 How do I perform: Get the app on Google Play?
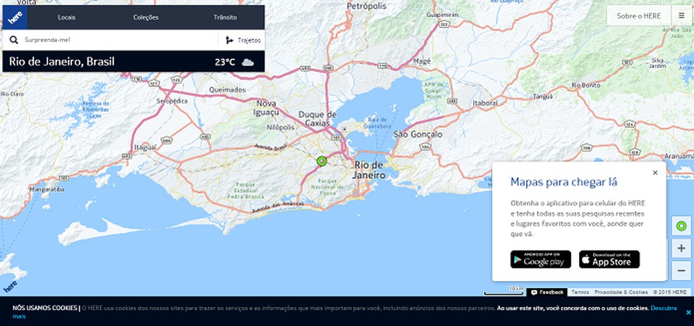tap(540, 259)
